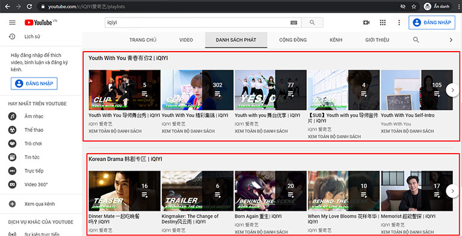The image size is (462, 236).
Task: Open the Youth With You 导师舞台秀 playlist thumbnail
Action: pos(125,89)
